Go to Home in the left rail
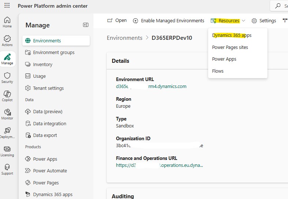This screenshot has height=199, width=288. [7, 22]
